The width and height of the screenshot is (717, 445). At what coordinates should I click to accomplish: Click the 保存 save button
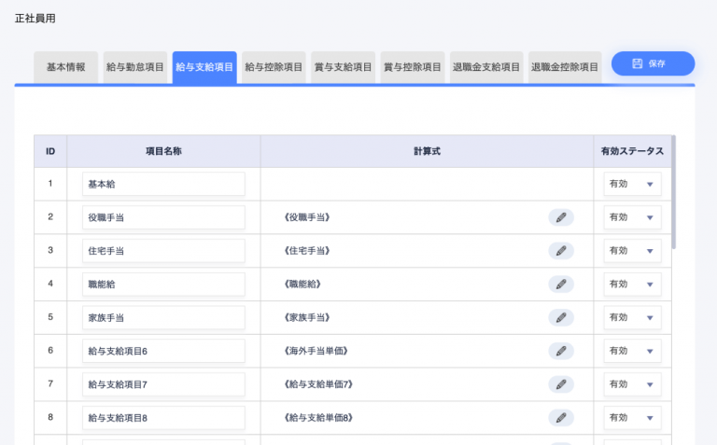coord(653,63)
